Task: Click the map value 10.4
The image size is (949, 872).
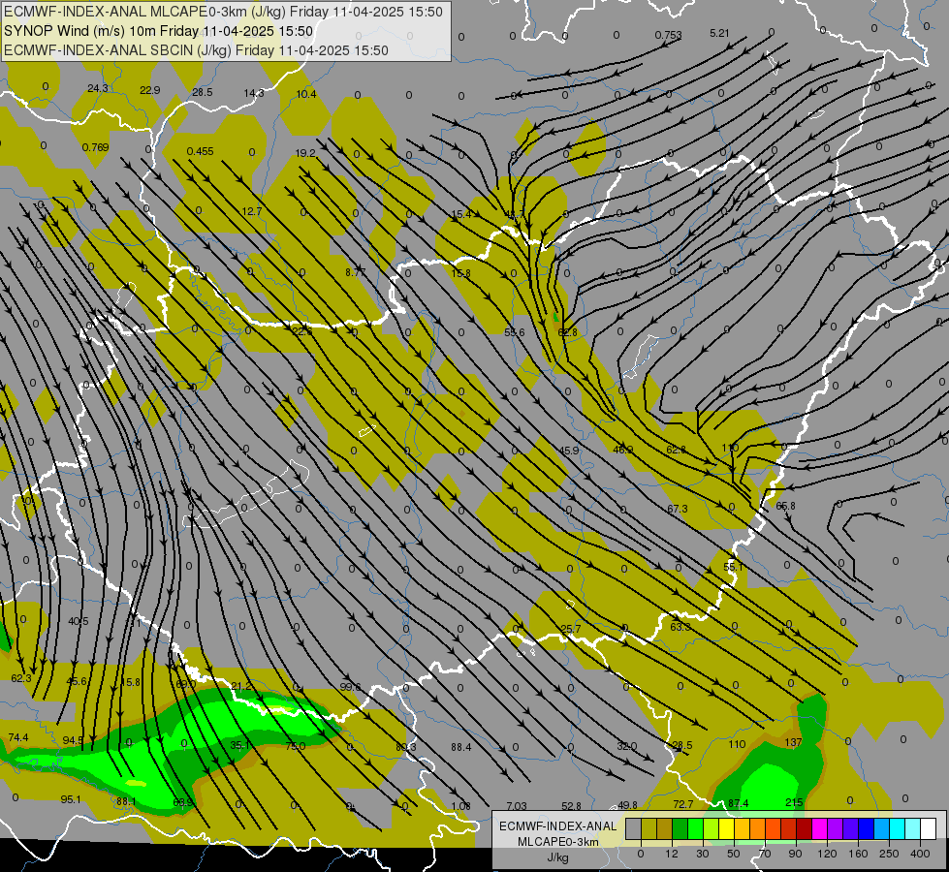Action: [306, 94]
